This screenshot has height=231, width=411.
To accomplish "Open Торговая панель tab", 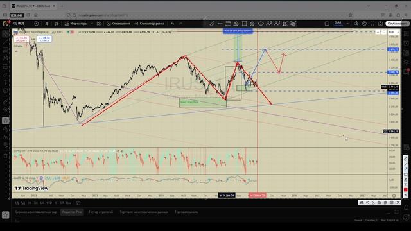I will [186, 212].
